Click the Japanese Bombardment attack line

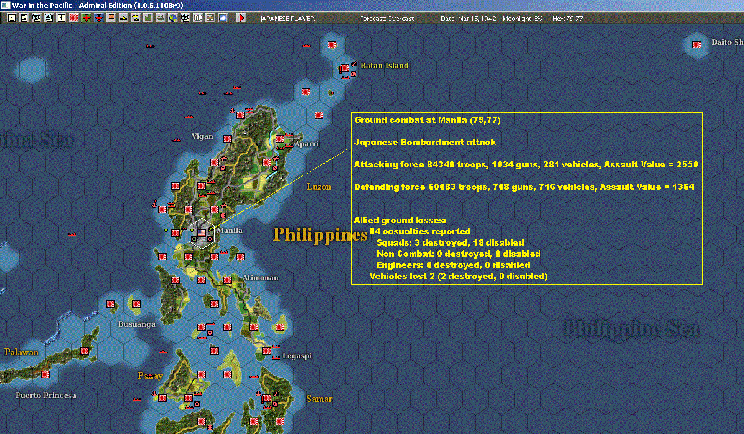pos(425,142)
